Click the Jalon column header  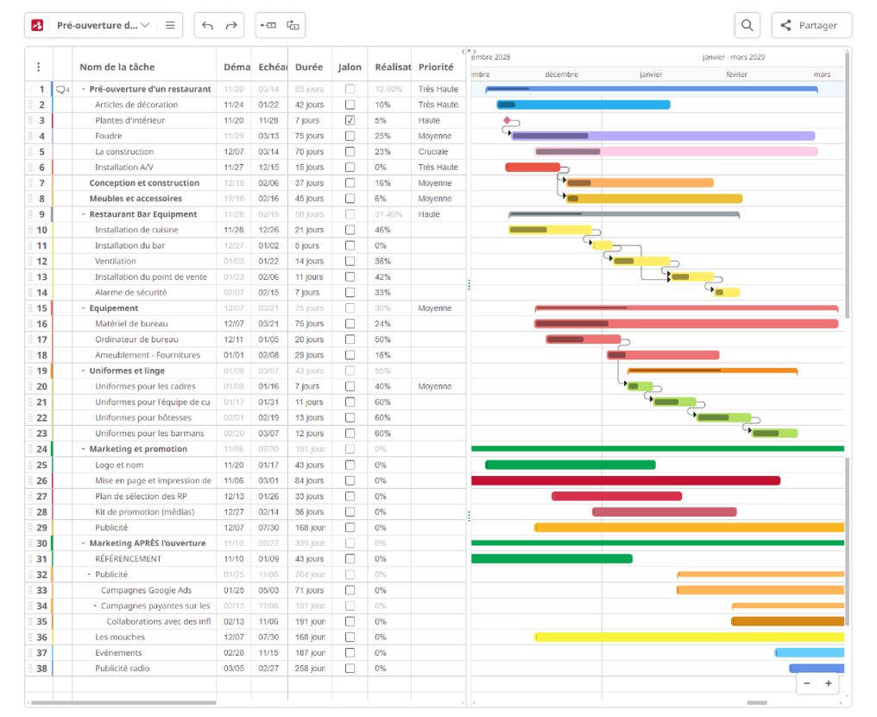(350, 67)
